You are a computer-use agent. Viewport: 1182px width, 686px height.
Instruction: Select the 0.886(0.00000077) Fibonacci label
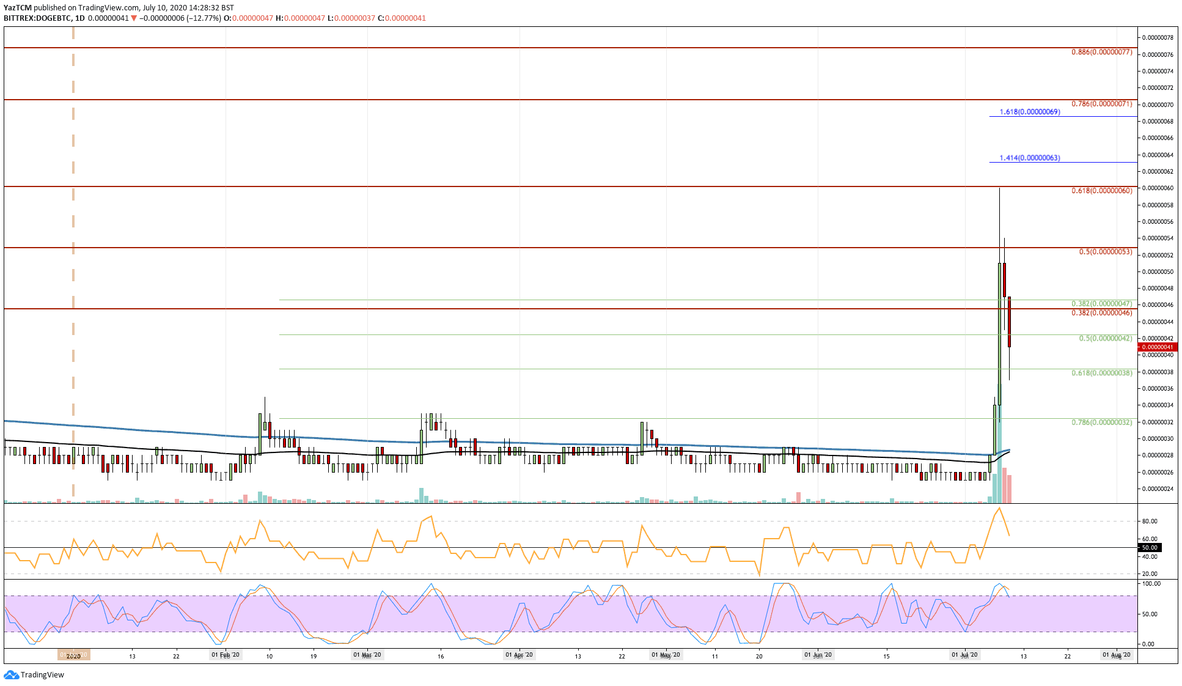coord(1101,53)
